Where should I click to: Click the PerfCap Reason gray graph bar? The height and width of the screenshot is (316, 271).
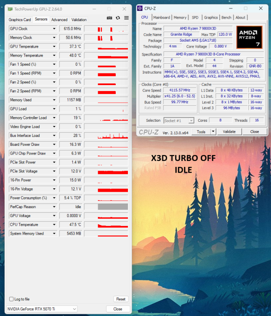113,207
